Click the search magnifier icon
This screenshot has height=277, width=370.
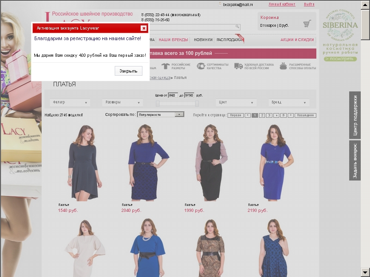point(237,26)
